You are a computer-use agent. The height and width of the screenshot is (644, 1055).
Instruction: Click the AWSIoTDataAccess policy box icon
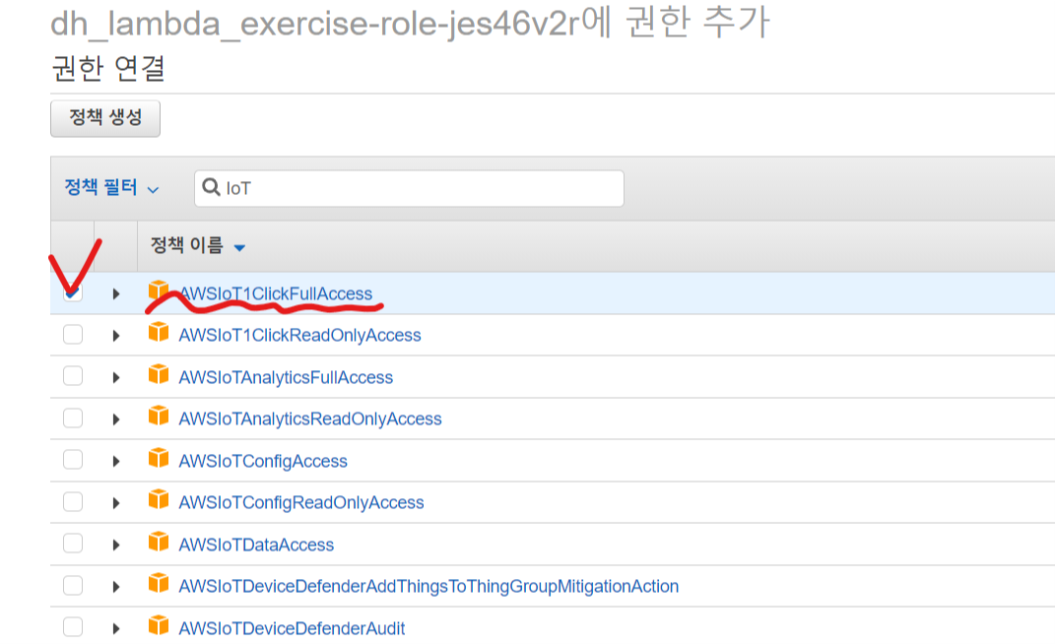[159, 542]
